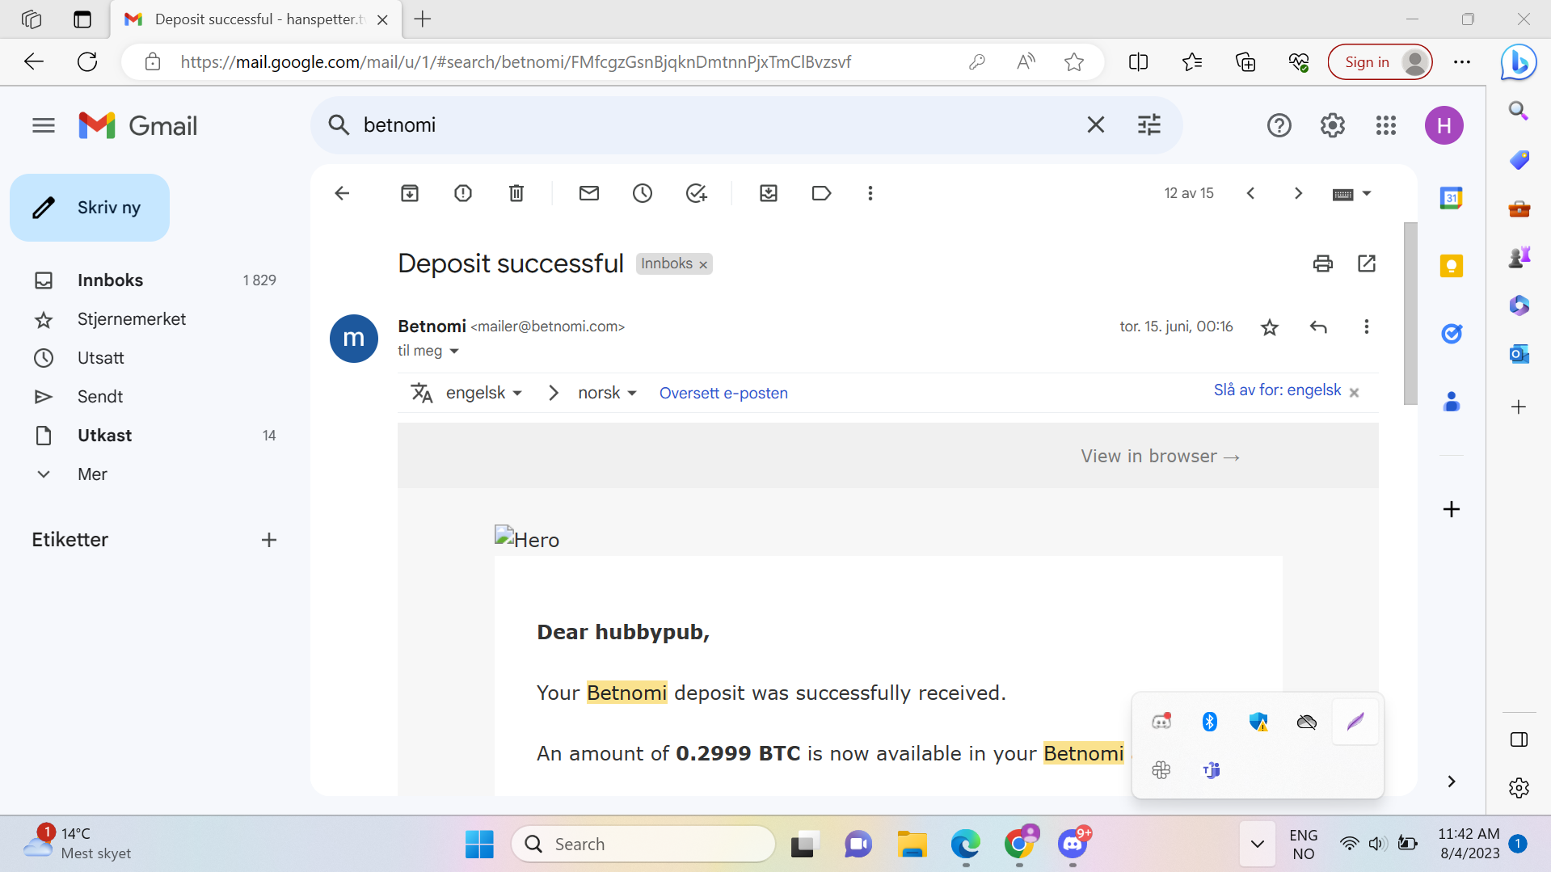Hide Gmail side panel arrow

click(1452, 781)
